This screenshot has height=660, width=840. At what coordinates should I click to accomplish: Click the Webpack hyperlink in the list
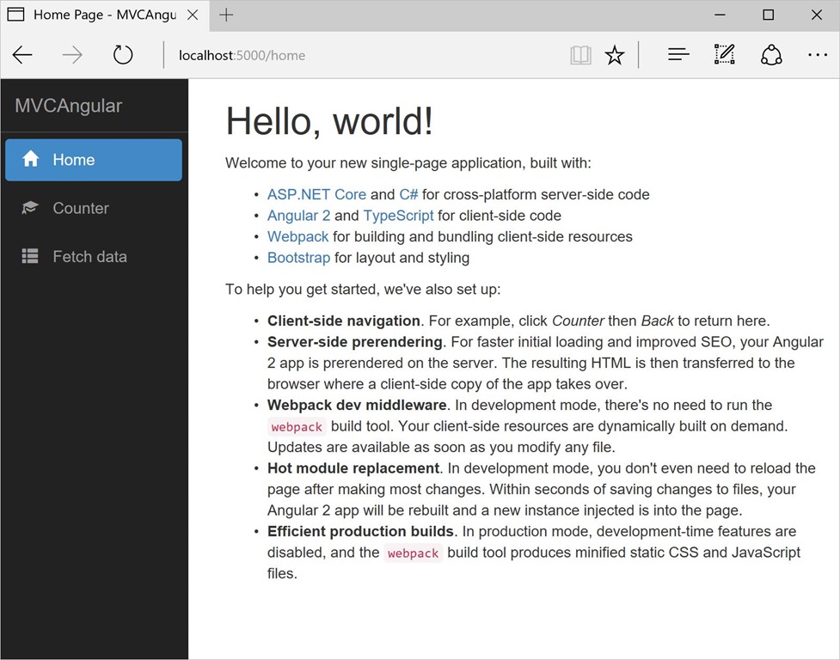point(297,236)
